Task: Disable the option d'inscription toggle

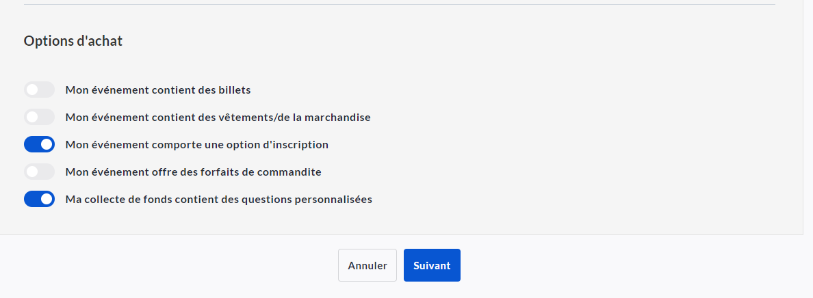Action: [39, 144]
